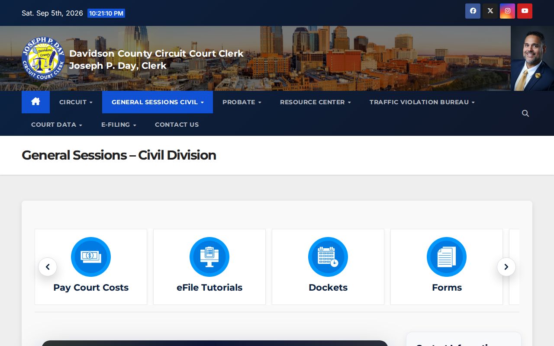Open the X social media icon

(x=490, y=11)
